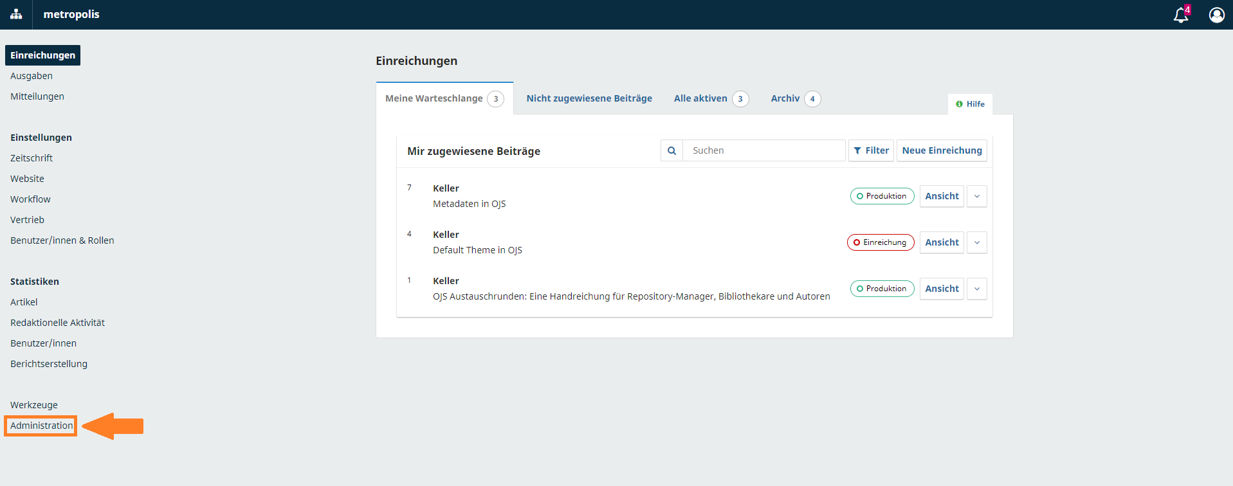
Task: Go to Benutzer/innen & Rollen settings
Action: point(62,240)
